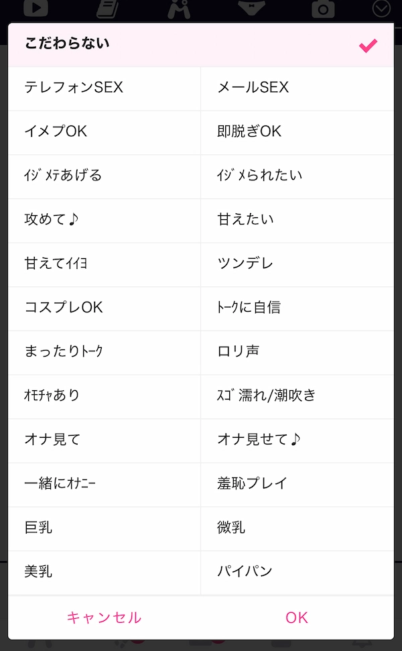Choose the 攻めて♪ option
402x651 pixels.
pos(105,220)
